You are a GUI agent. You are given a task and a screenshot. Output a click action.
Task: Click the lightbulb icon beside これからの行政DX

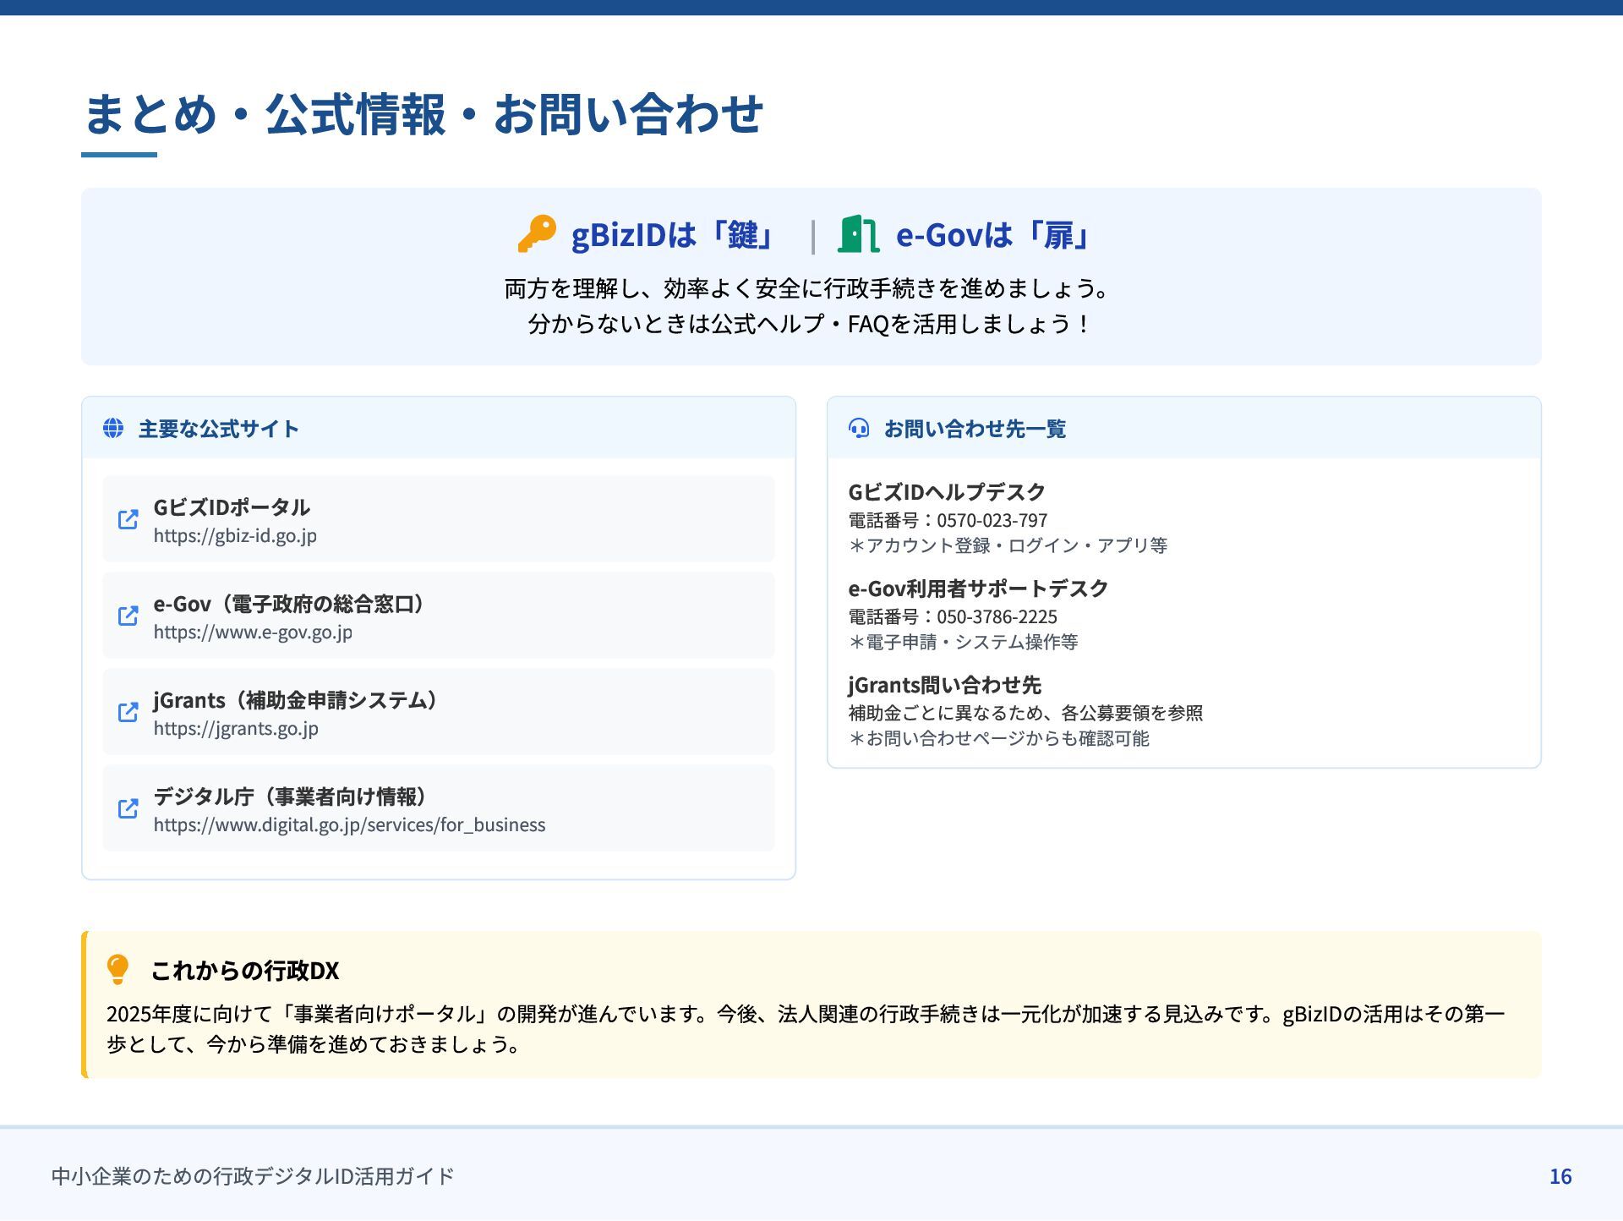[118, 970]
